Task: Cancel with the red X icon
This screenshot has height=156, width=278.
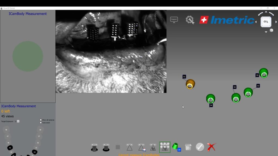Action: (211, 147)
